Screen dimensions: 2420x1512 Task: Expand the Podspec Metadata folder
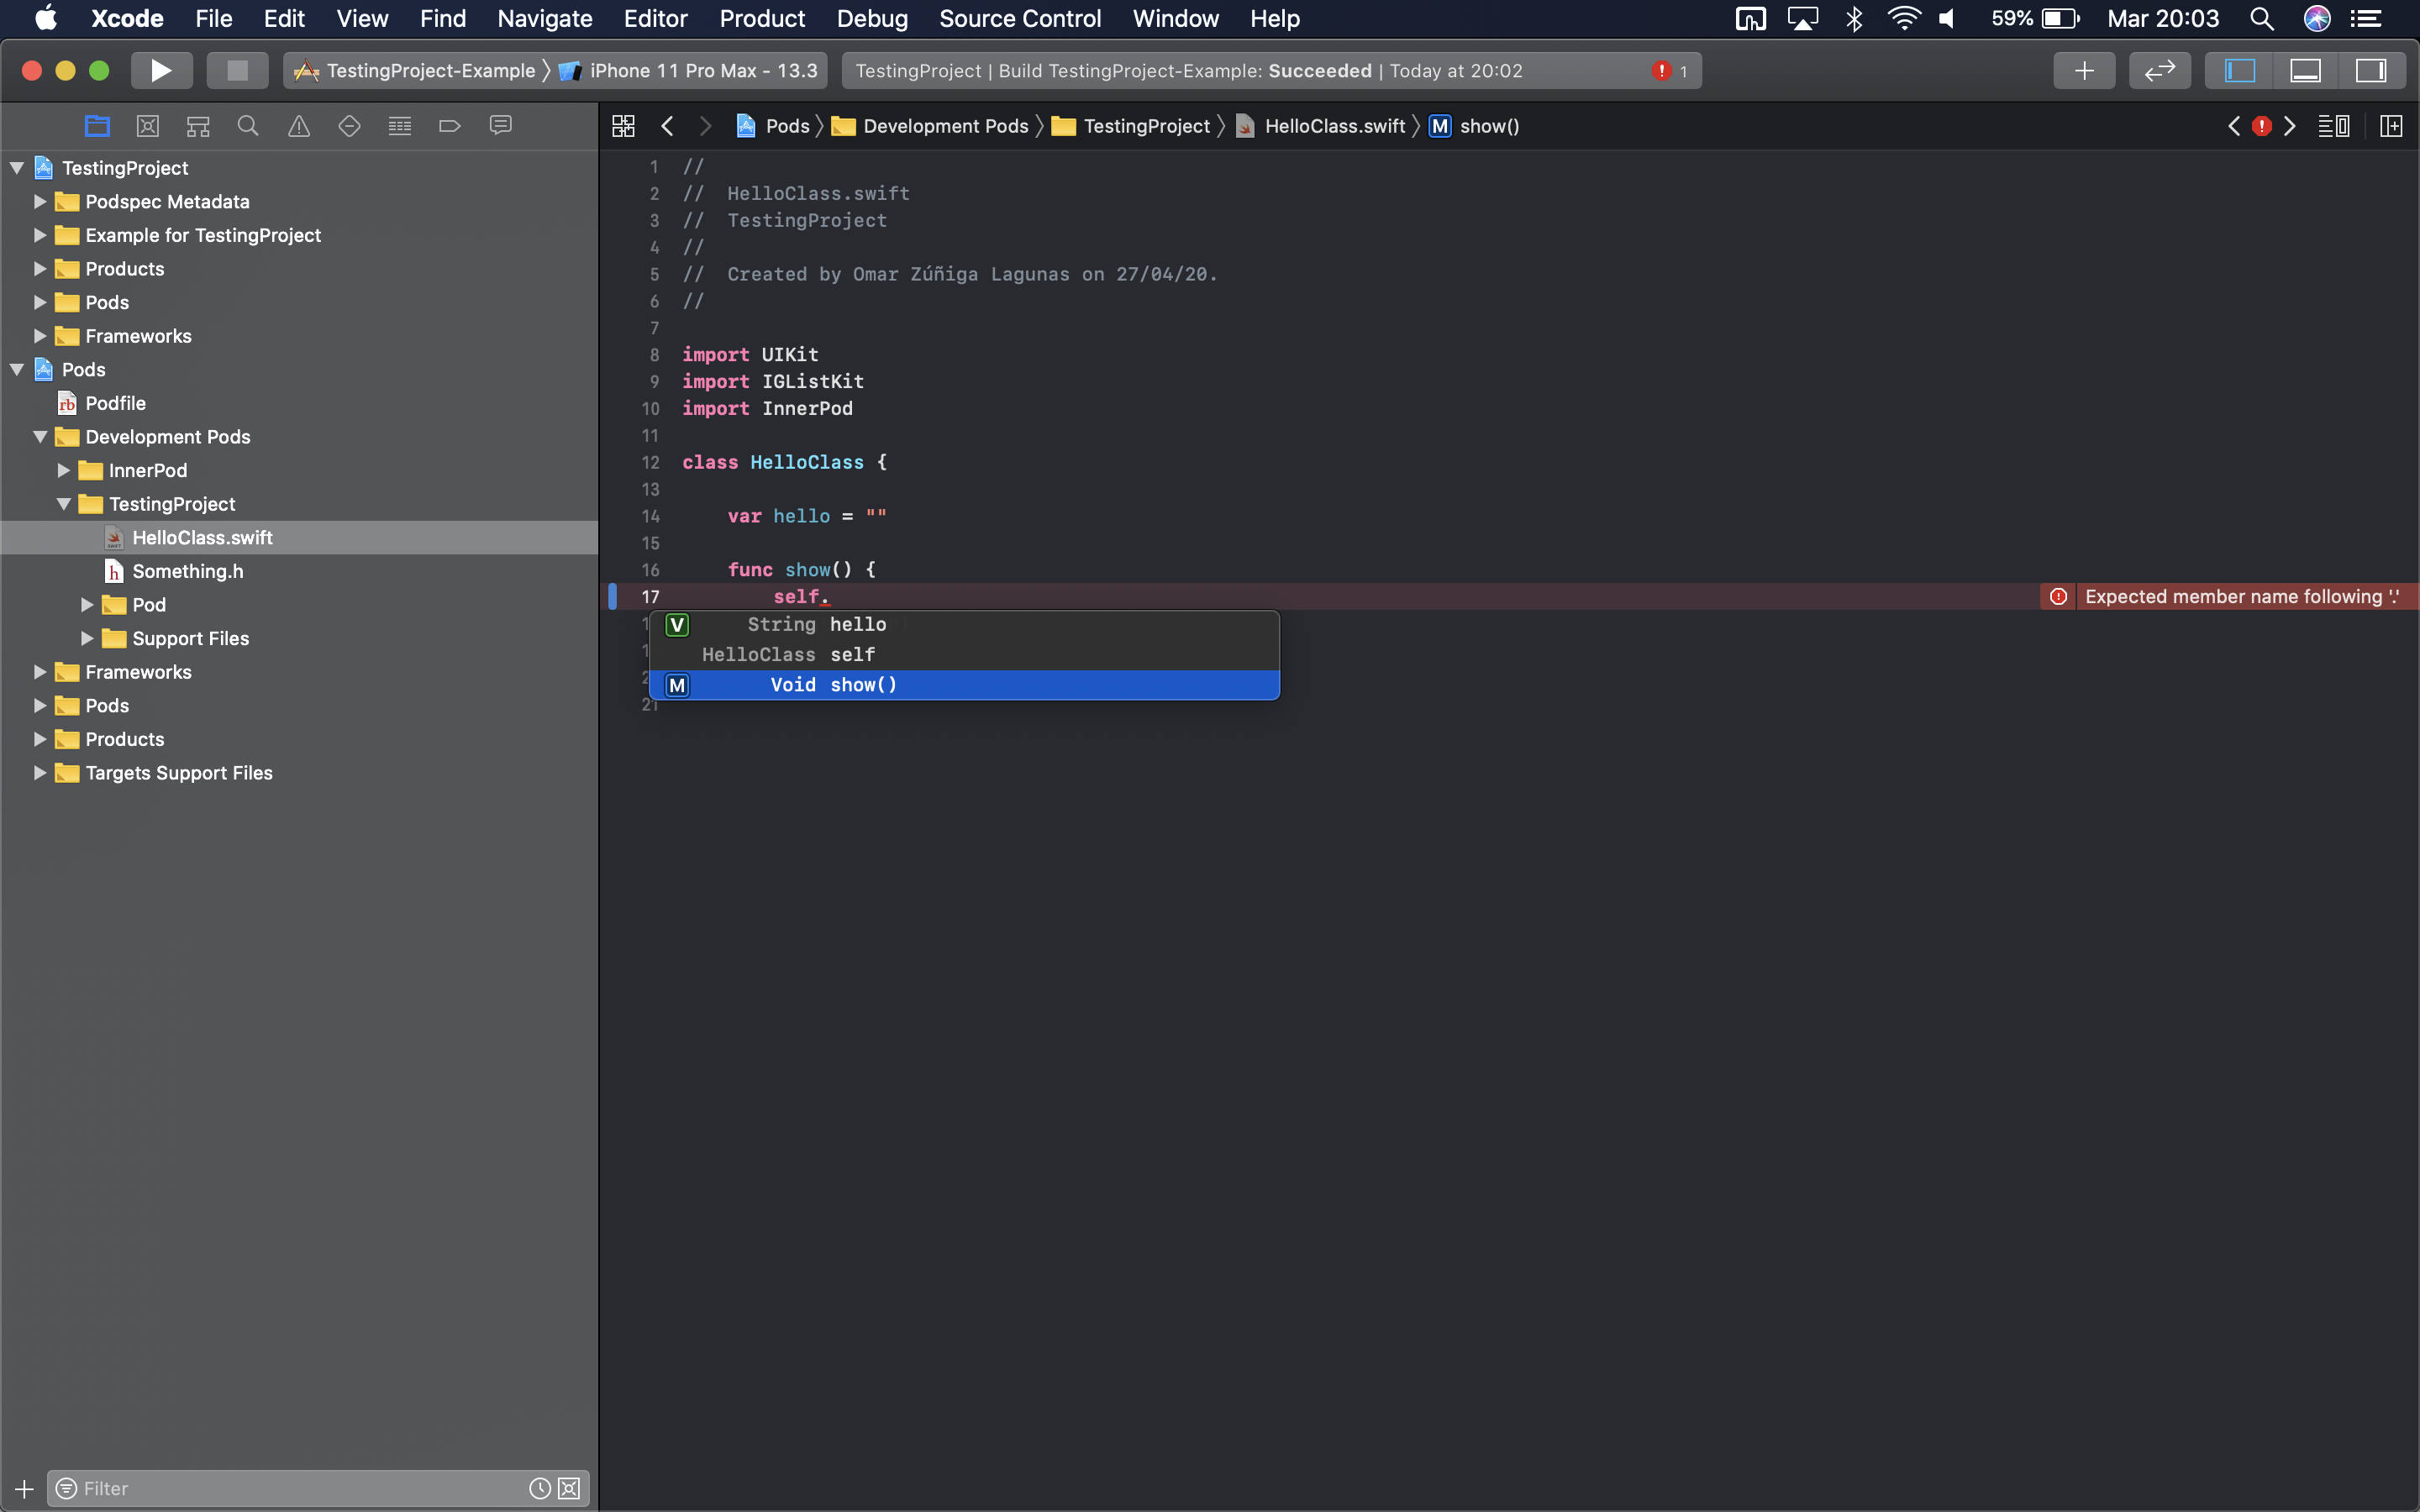coord(40,202)
